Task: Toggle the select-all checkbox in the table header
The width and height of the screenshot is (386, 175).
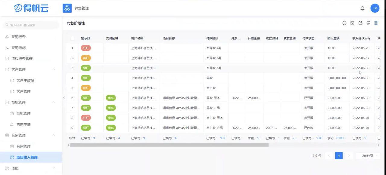Action: click(72, 38)
